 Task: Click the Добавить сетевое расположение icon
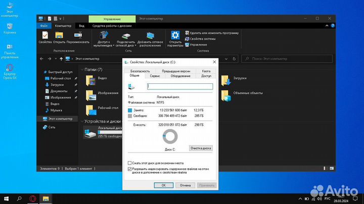(149, 35)
